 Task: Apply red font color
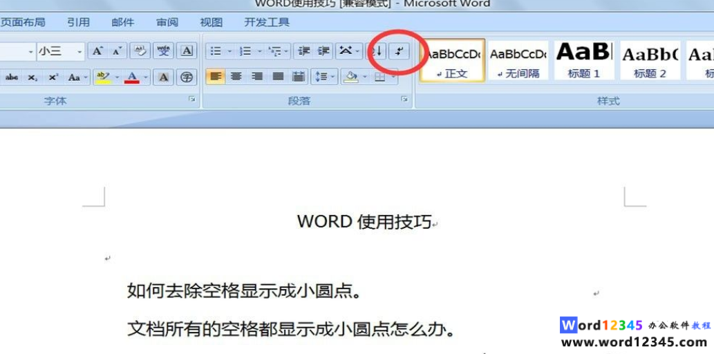[x=132, y=77]
